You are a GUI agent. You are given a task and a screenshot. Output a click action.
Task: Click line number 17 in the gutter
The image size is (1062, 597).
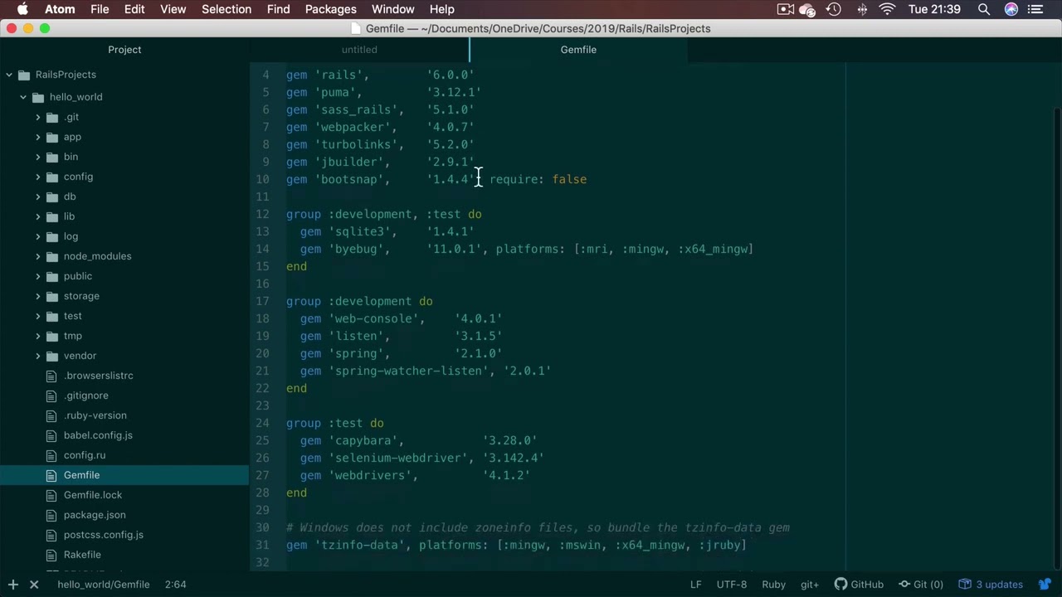point(262,301)
